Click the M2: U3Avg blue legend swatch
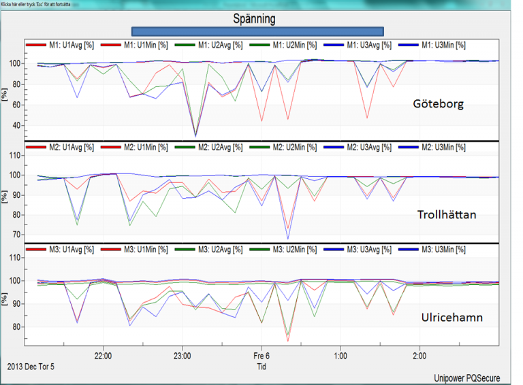The height and width of the screenshot is (385, 523). click(x=334, y=147)
